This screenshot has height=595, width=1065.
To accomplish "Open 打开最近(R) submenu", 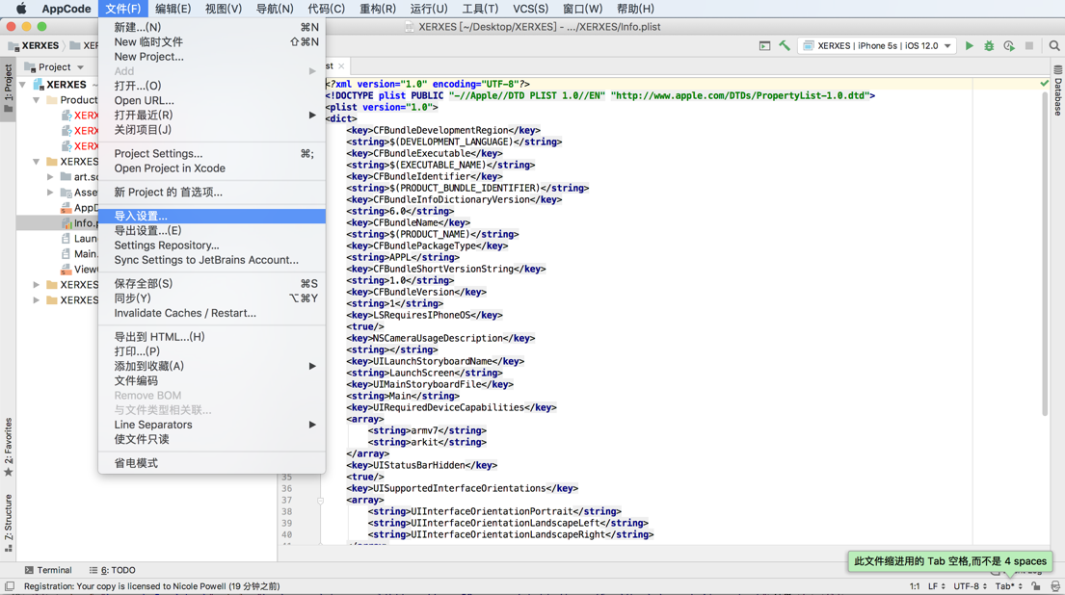I will (x=212, y=115).
